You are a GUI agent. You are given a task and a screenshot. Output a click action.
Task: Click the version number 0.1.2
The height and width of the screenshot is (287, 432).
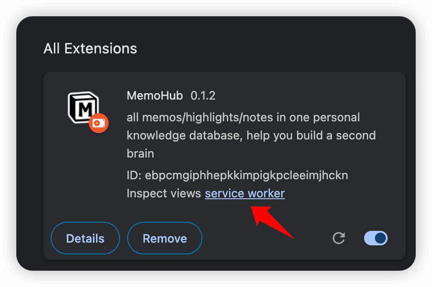[203, 96]
